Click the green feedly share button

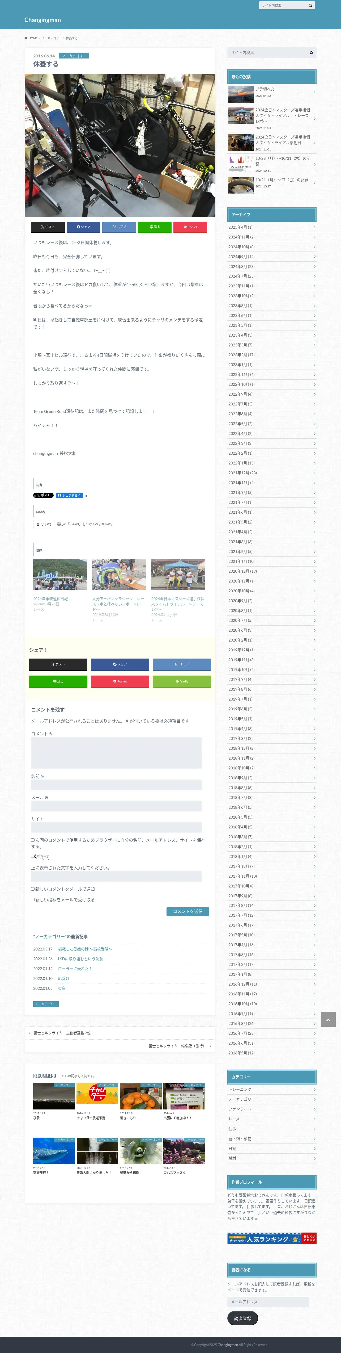(x=181, y=681)
